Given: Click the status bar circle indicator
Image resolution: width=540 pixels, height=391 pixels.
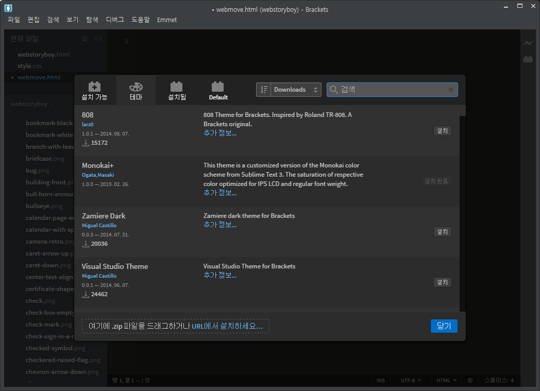Looking at the screenshot, I should (x=470, y=380).
